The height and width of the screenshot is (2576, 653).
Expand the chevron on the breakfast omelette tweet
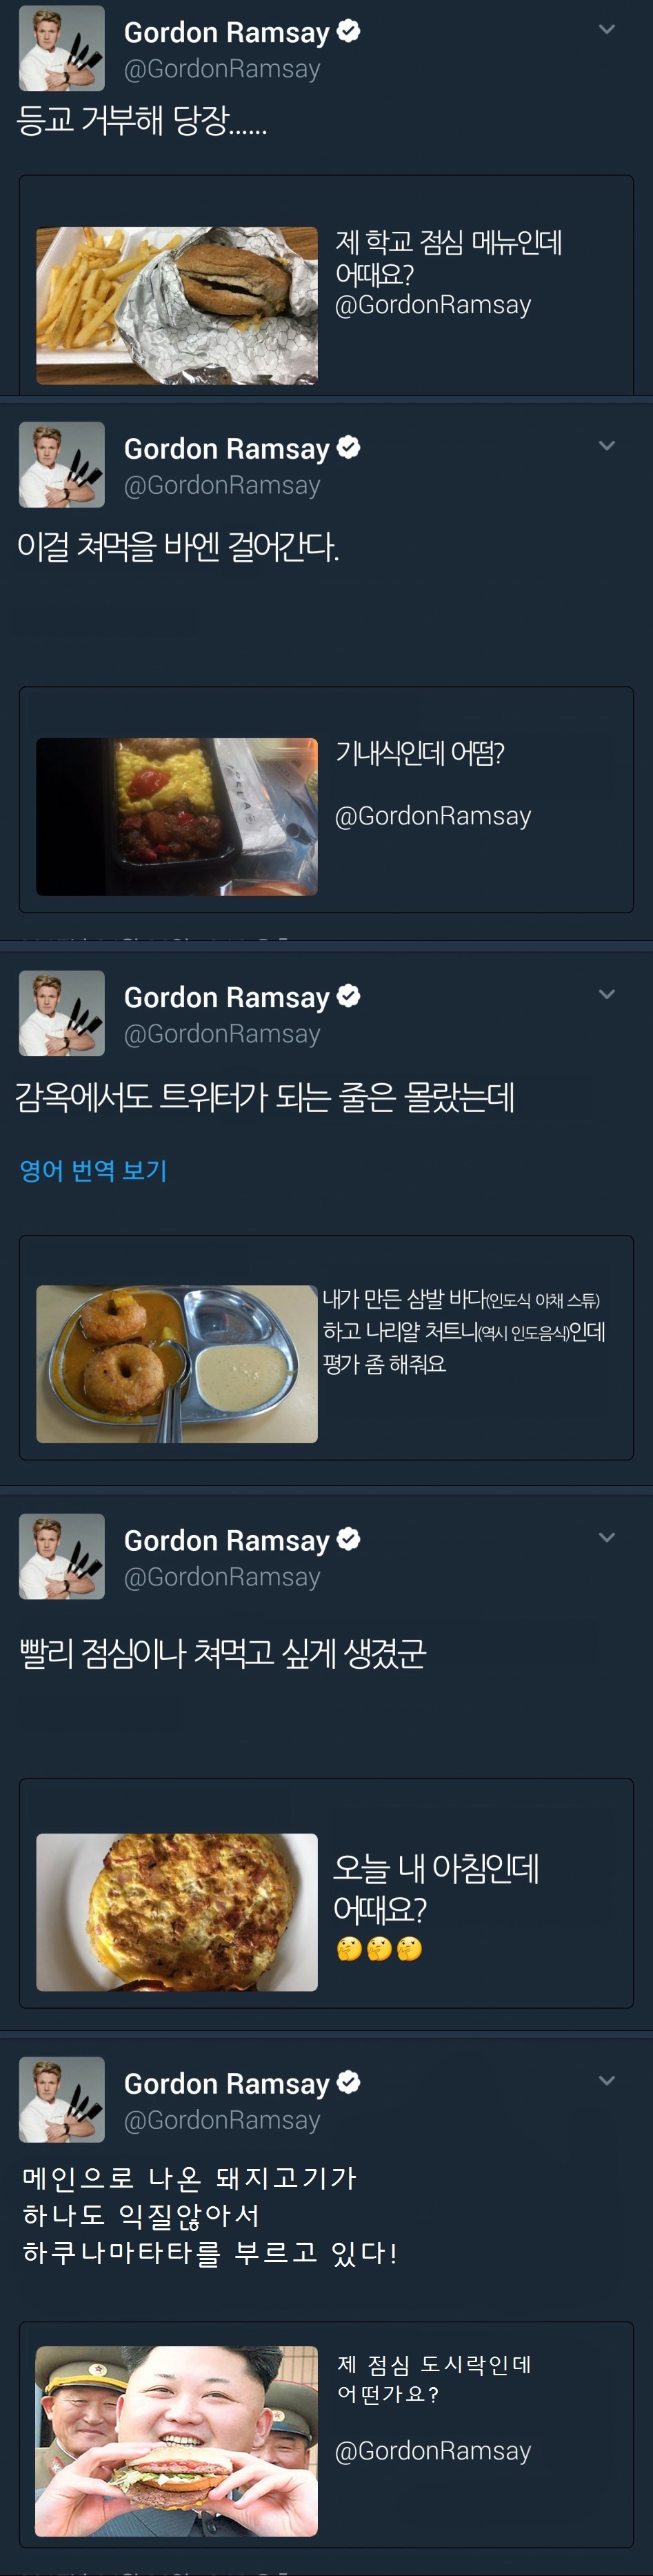tap(606, 1538)
